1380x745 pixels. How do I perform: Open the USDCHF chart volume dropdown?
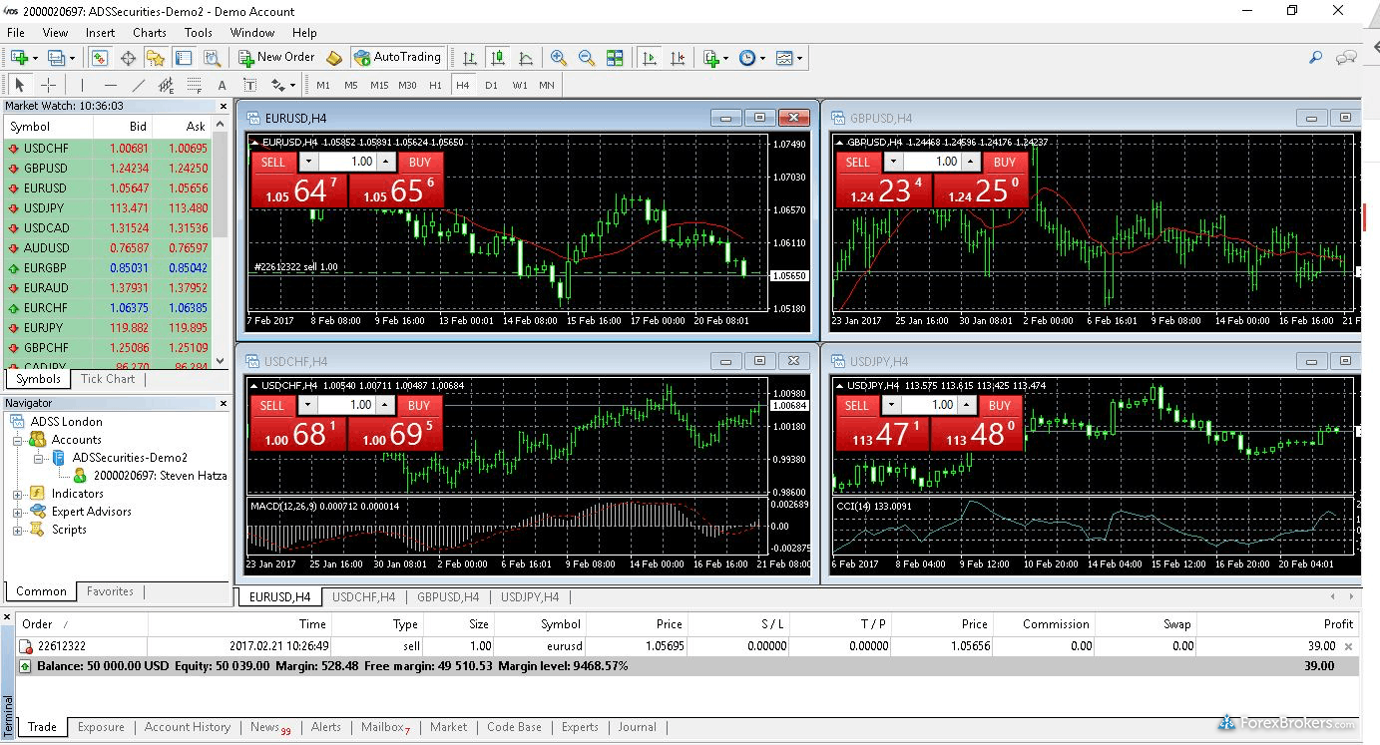click(308, 405)
